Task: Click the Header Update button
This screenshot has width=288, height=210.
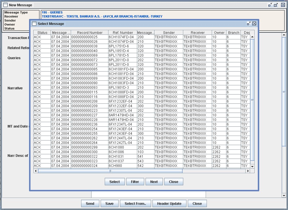Action: [x=169, y=203]
